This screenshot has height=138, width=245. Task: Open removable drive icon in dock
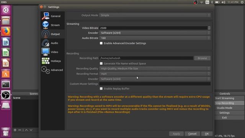tap(6, 106)
